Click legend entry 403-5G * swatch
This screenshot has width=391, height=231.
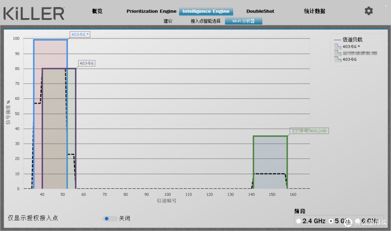click(x=338, y=47)
